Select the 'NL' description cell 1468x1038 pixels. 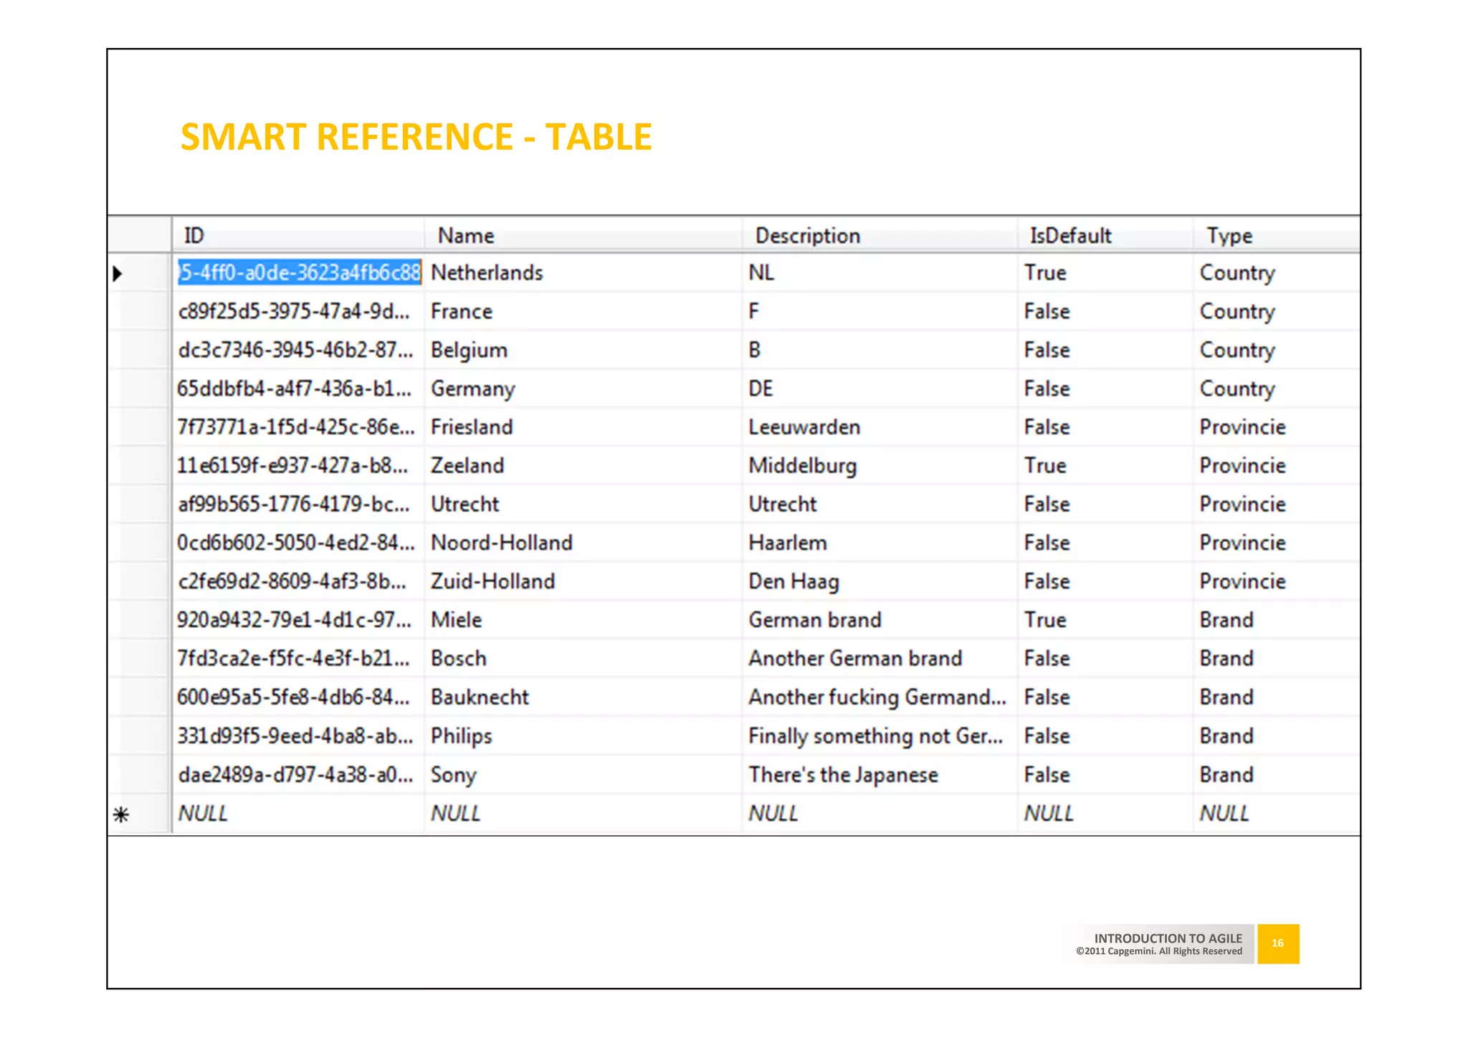tap(880, 272)
